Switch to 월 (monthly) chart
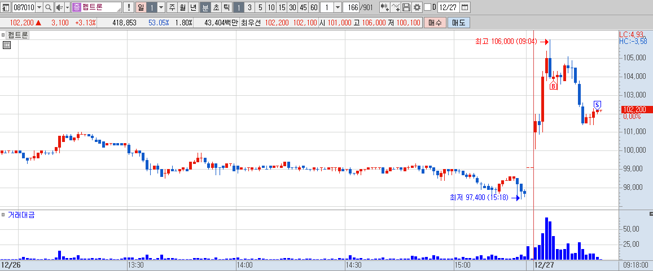The height and width of the screenshot is (271, 653). (x=182, y=7)
